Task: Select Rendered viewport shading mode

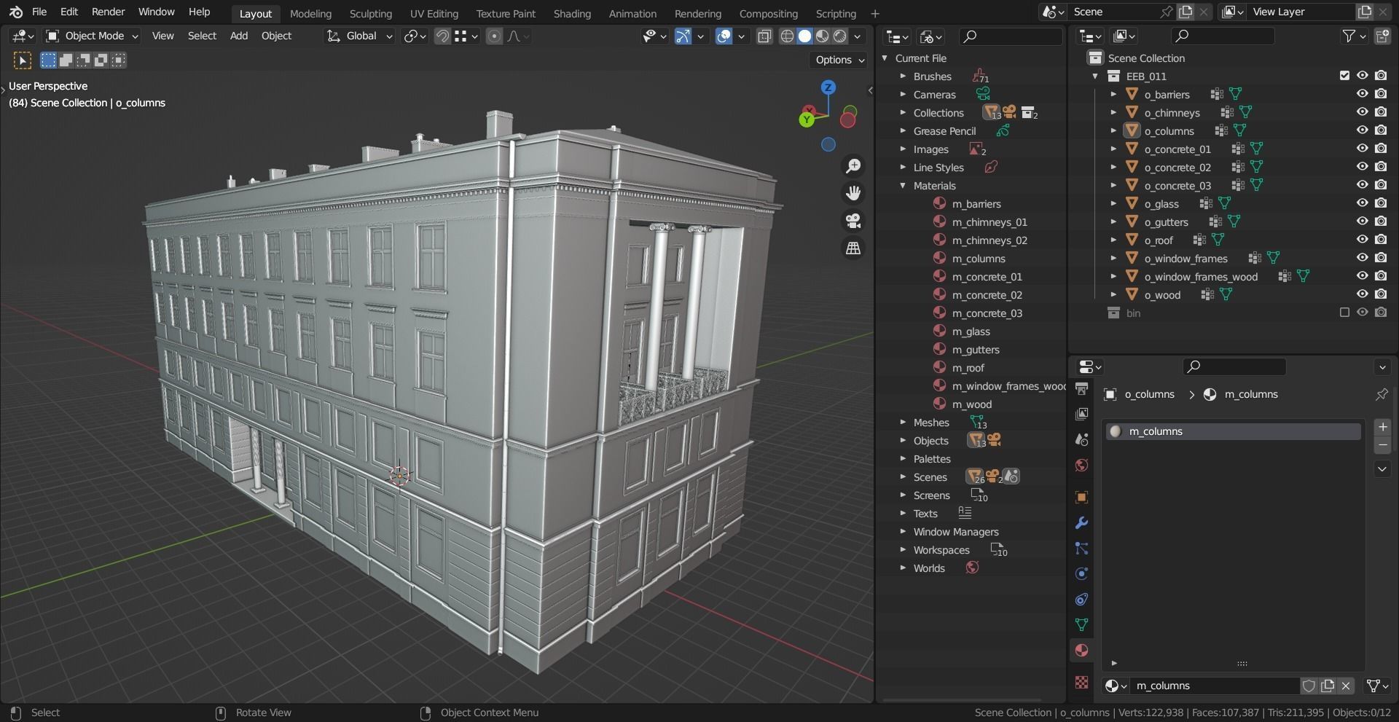Action: pyautogui.click(x=840, y=36)
